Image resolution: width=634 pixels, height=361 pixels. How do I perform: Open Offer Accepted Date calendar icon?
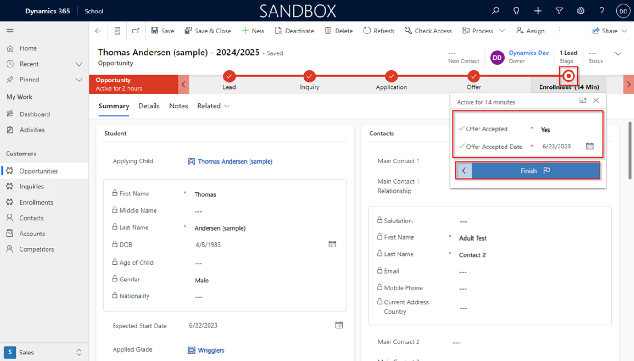[x=589, y=146]
